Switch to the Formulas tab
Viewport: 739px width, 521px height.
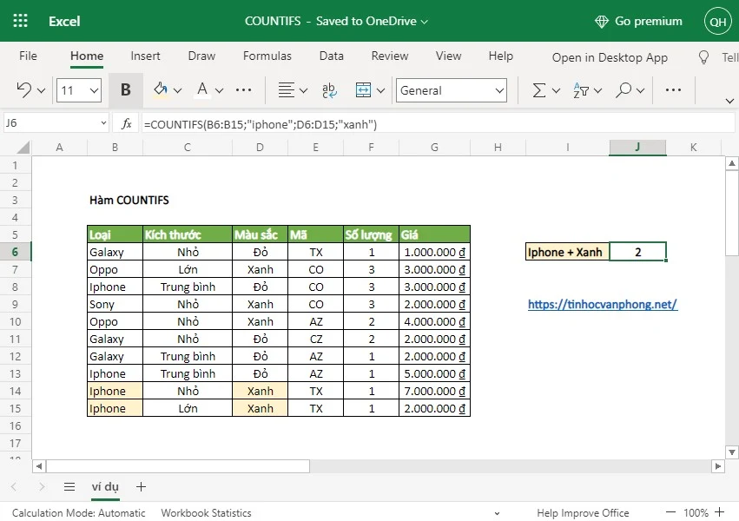coord(267,56)
